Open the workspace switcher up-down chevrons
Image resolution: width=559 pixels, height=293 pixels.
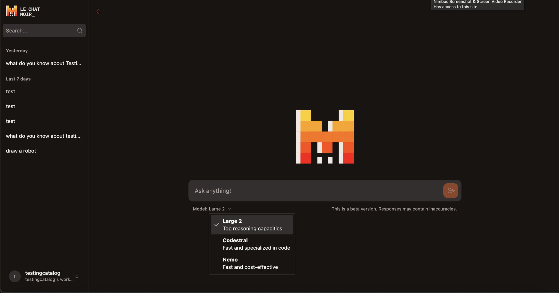pos(77,276)
